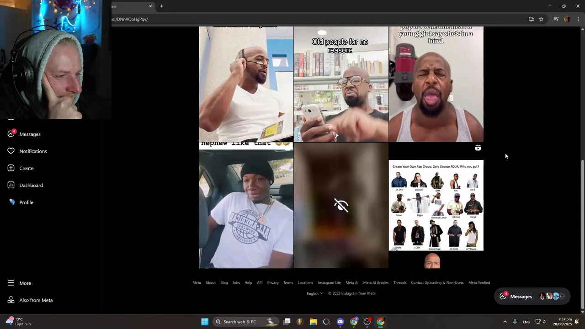
Task: Open the Meta AI Articles footer link
Action: (x=376, y=282)
